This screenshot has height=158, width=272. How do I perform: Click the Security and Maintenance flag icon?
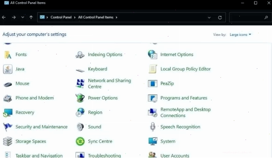point(8,127)
